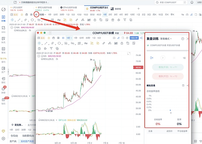Toggle MACD alert bell in main window
The width and height of the screenshot is (202, 144).
(x=12, y=96)
